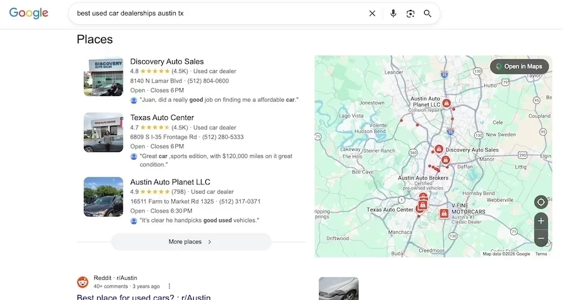Click 'Closes 6:30 PM' hours for Austin Auto Planet
This screenshot has height=300, width=563.
coord(171,211)
